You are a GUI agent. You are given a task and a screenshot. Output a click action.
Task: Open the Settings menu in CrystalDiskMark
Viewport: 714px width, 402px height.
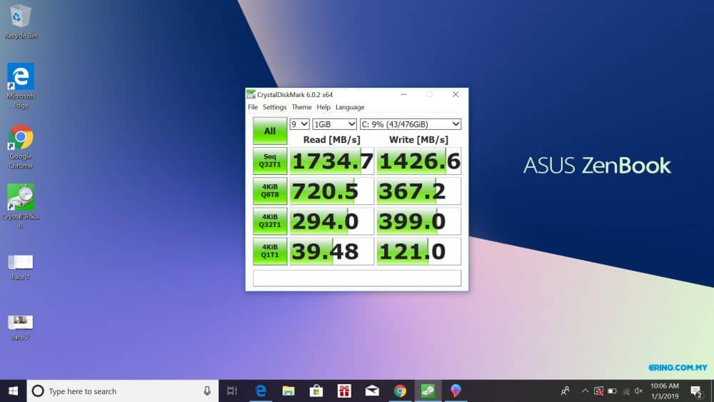[275, 107]
